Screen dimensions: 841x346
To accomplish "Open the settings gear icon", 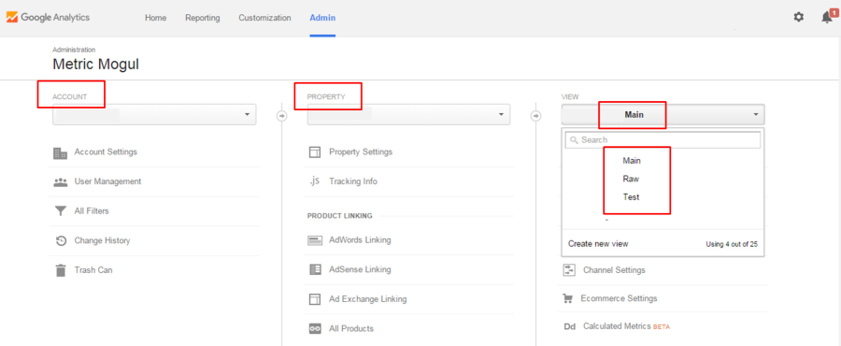I will pos(799,17).
